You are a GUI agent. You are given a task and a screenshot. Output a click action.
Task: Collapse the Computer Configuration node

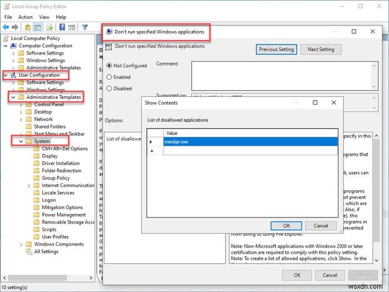click(6, 46)
